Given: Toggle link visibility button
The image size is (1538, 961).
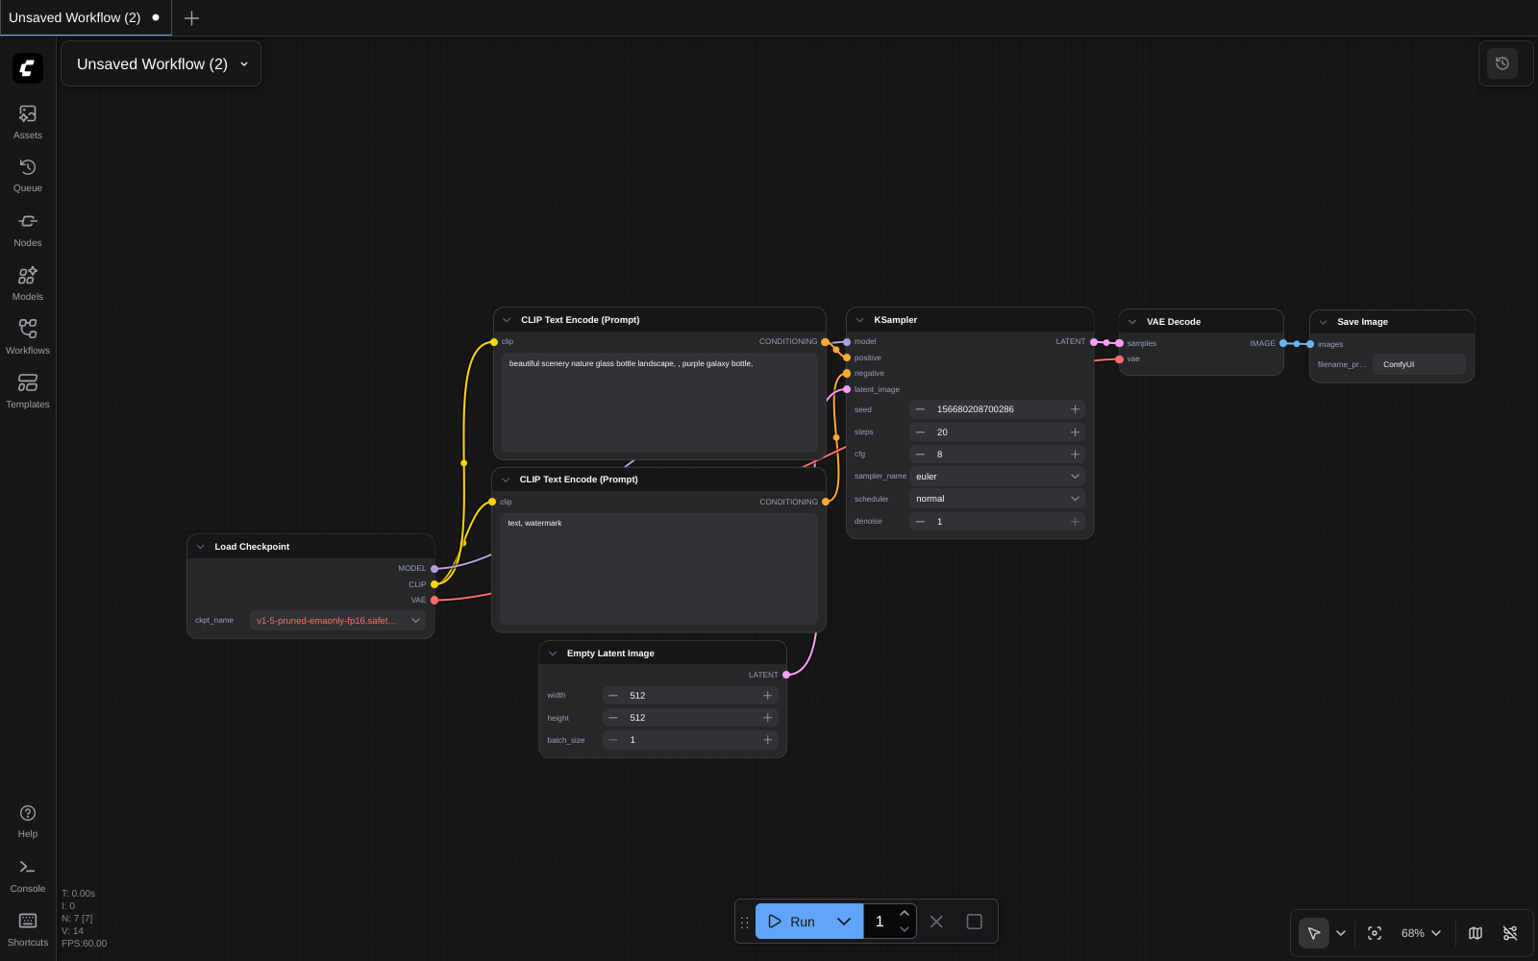Looking at the screenshot, I should coord(1510,933).
